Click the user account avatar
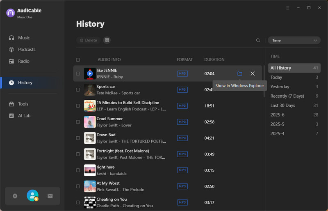328x211 pixels. pyautogui.click(x=33, y=195)
